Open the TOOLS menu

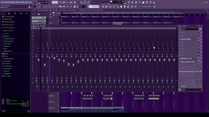26,2
